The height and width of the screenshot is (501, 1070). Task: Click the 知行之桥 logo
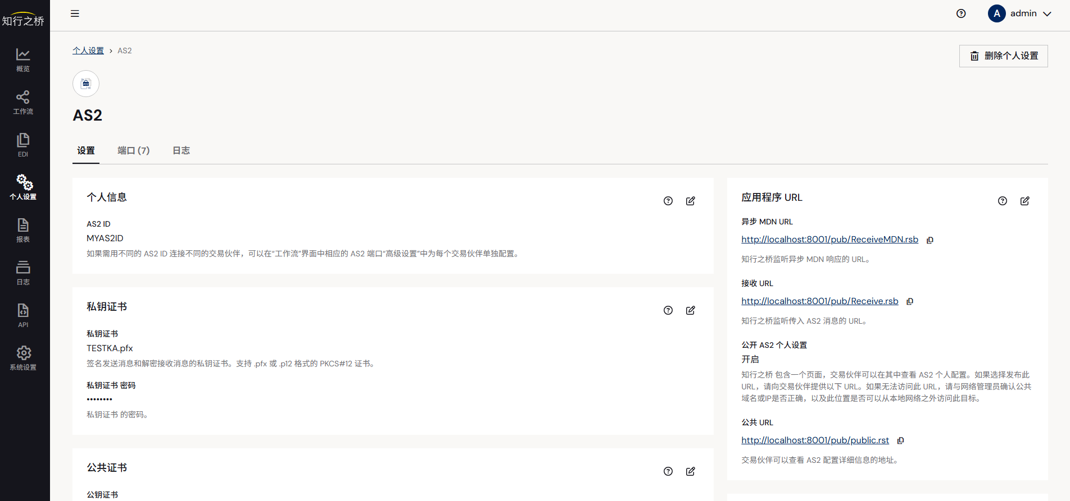(23, 20)
